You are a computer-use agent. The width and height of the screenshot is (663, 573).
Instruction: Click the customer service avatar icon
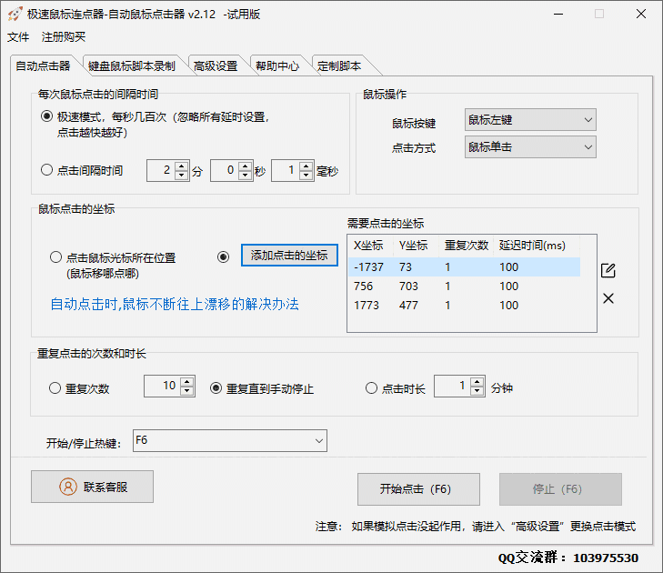click(67, 487)
